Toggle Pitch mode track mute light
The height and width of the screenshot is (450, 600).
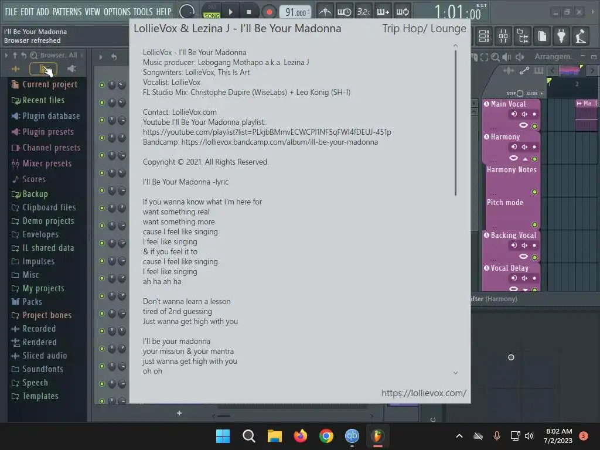click(534, 224)
